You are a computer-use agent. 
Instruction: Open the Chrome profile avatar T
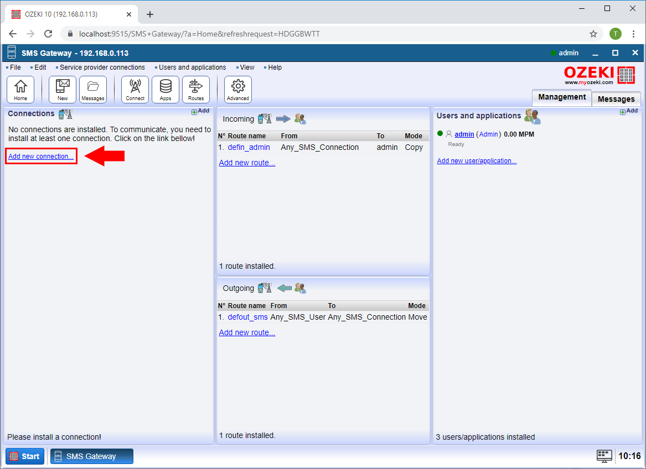tap(616, 34)
